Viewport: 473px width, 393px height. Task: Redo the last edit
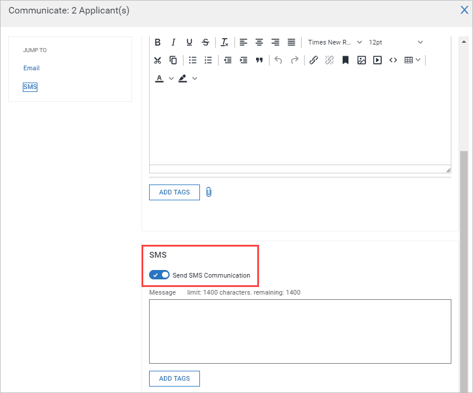tap(295, 60)
